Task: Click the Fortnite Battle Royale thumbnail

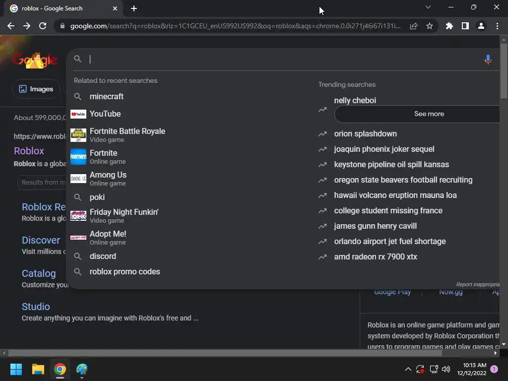Action: click(78, 135)
